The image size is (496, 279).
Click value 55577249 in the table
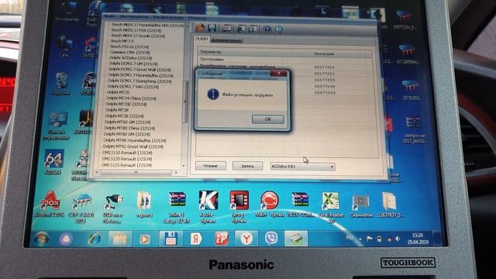point(325,86)
